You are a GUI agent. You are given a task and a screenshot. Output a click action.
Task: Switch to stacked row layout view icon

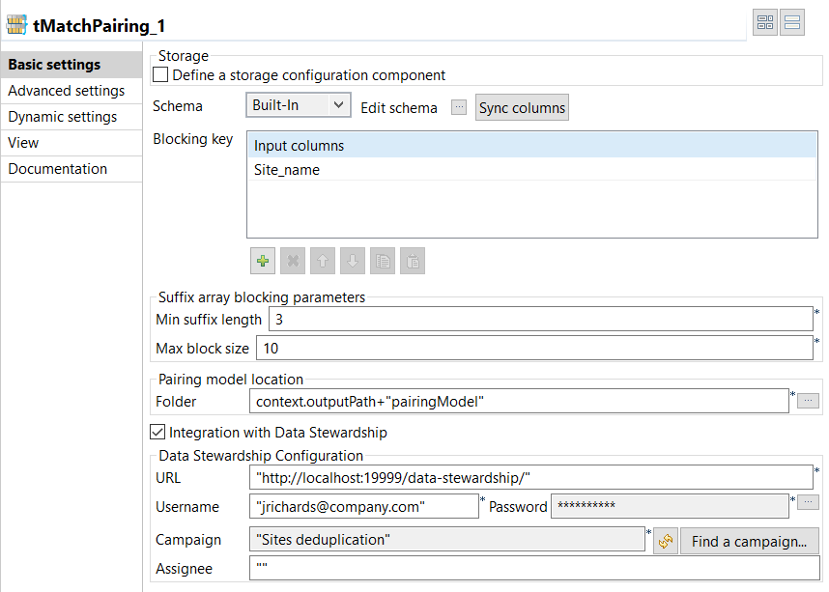793,23
